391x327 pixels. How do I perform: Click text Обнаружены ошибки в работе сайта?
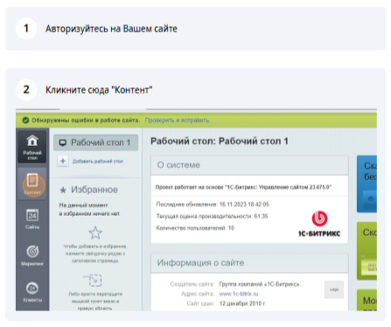click(86, 121)
